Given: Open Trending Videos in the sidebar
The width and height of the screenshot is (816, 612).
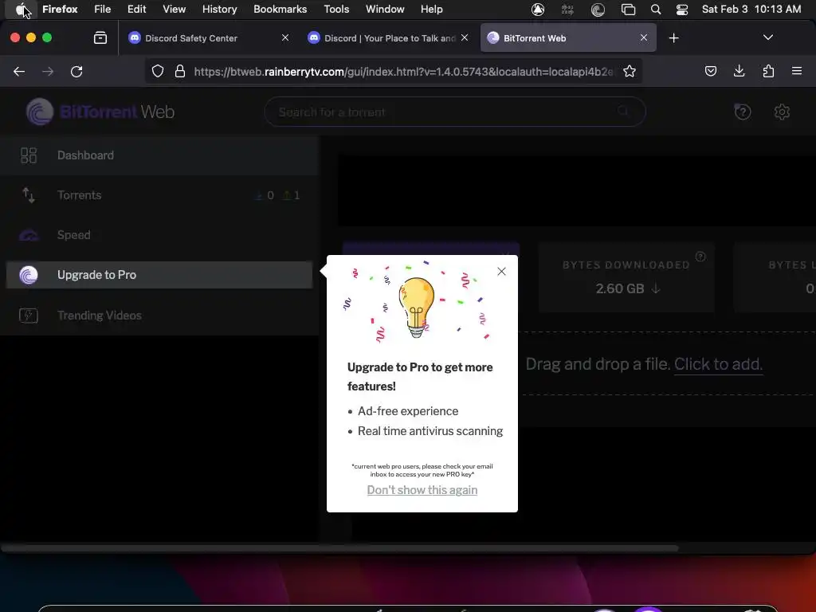Looking at the screenshot, I should (x=159, y=316).
